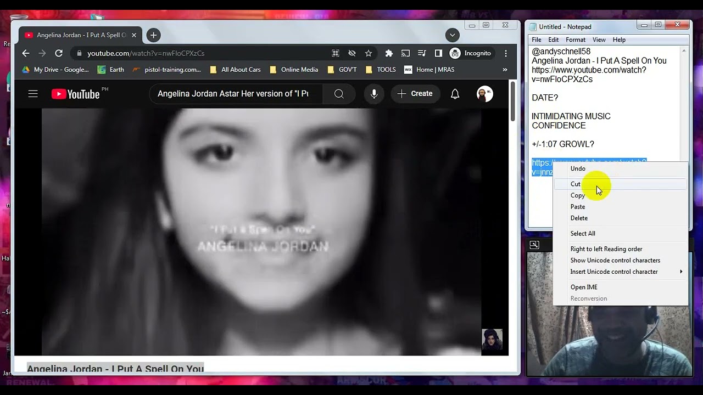Screen dimensions: 703x395
Task: Open All About Cars bookmark folder
Action: tap(235, 70)
